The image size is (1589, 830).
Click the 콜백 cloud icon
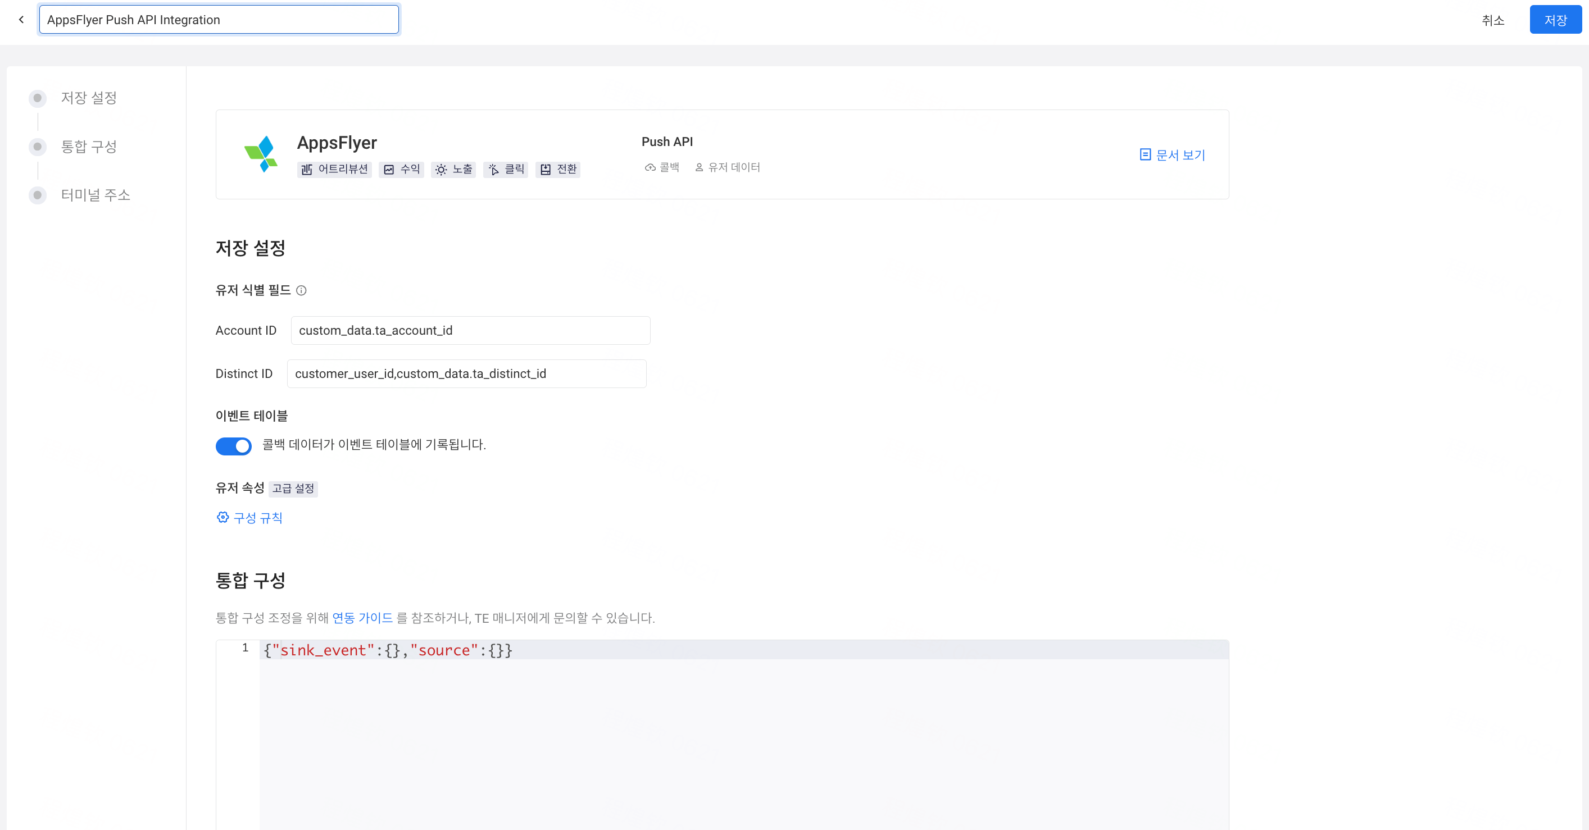[650, 168]
